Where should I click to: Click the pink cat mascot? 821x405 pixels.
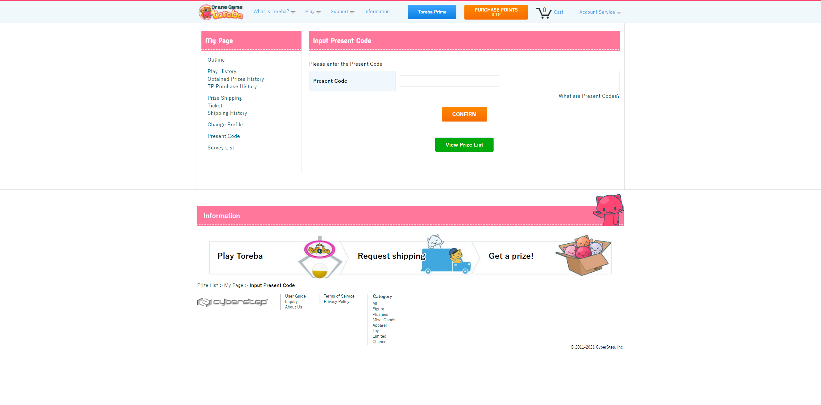click(608, 210)
